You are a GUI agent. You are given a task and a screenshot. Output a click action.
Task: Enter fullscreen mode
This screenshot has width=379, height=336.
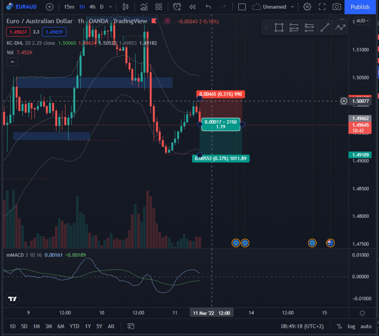click(x=322, y=7)
